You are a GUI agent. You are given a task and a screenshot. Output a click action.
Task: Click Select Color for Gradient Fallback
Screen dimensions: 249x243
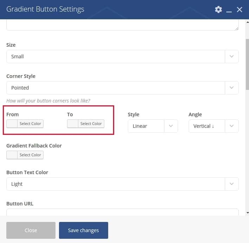pos(30,155)
